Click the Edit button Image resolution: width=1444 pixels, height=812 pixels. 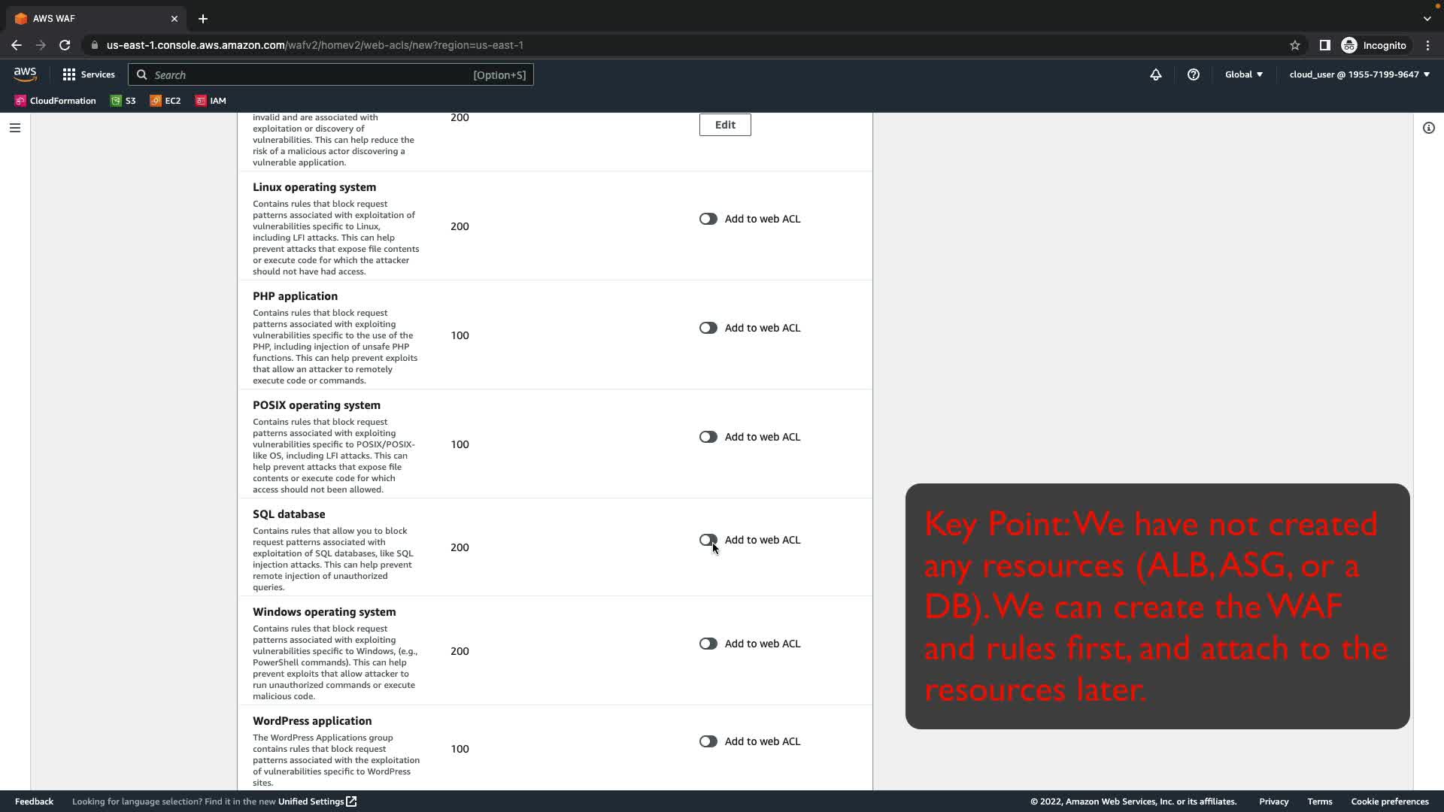[724, 125]
